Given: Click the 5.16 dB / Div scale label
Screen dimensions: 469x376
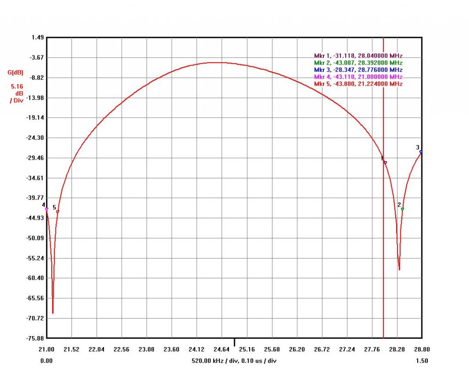Looking at the screenshot, I should pyautogui.click(x=16, y=93).
